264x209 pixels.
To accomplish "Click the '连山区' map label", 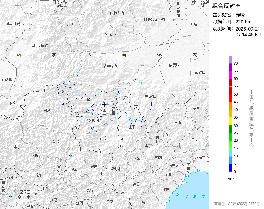I will tap(169, 175).
